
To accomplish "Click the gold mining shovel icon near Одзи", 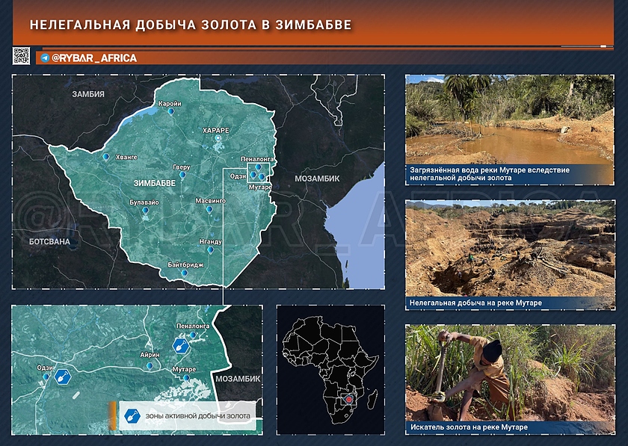I will pyautogui.click(x=62, y=376).
